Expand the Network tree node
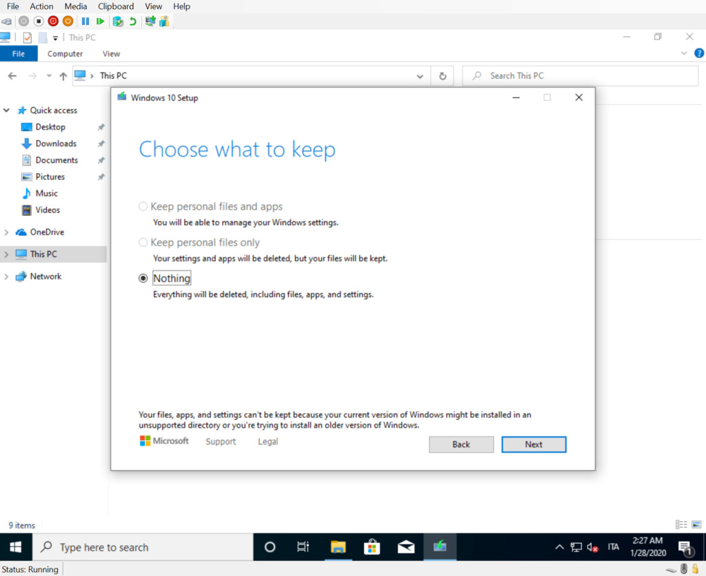The width and height of the screenshot is (706, 576). (x=6, y=277)
